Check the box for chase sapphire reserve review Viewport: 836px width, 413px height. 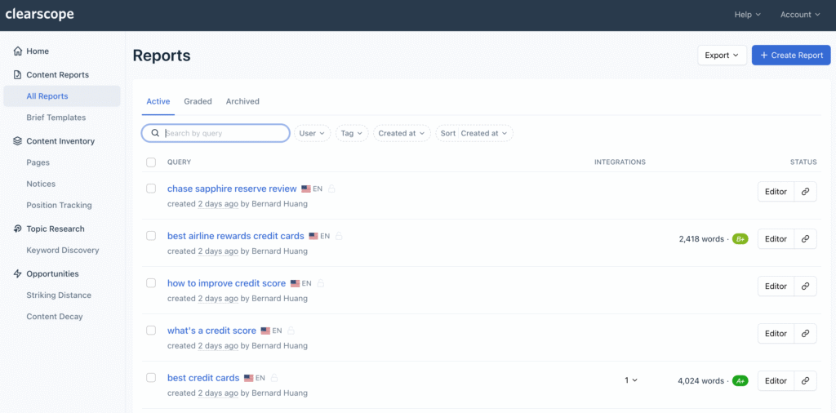coord(151,188)
